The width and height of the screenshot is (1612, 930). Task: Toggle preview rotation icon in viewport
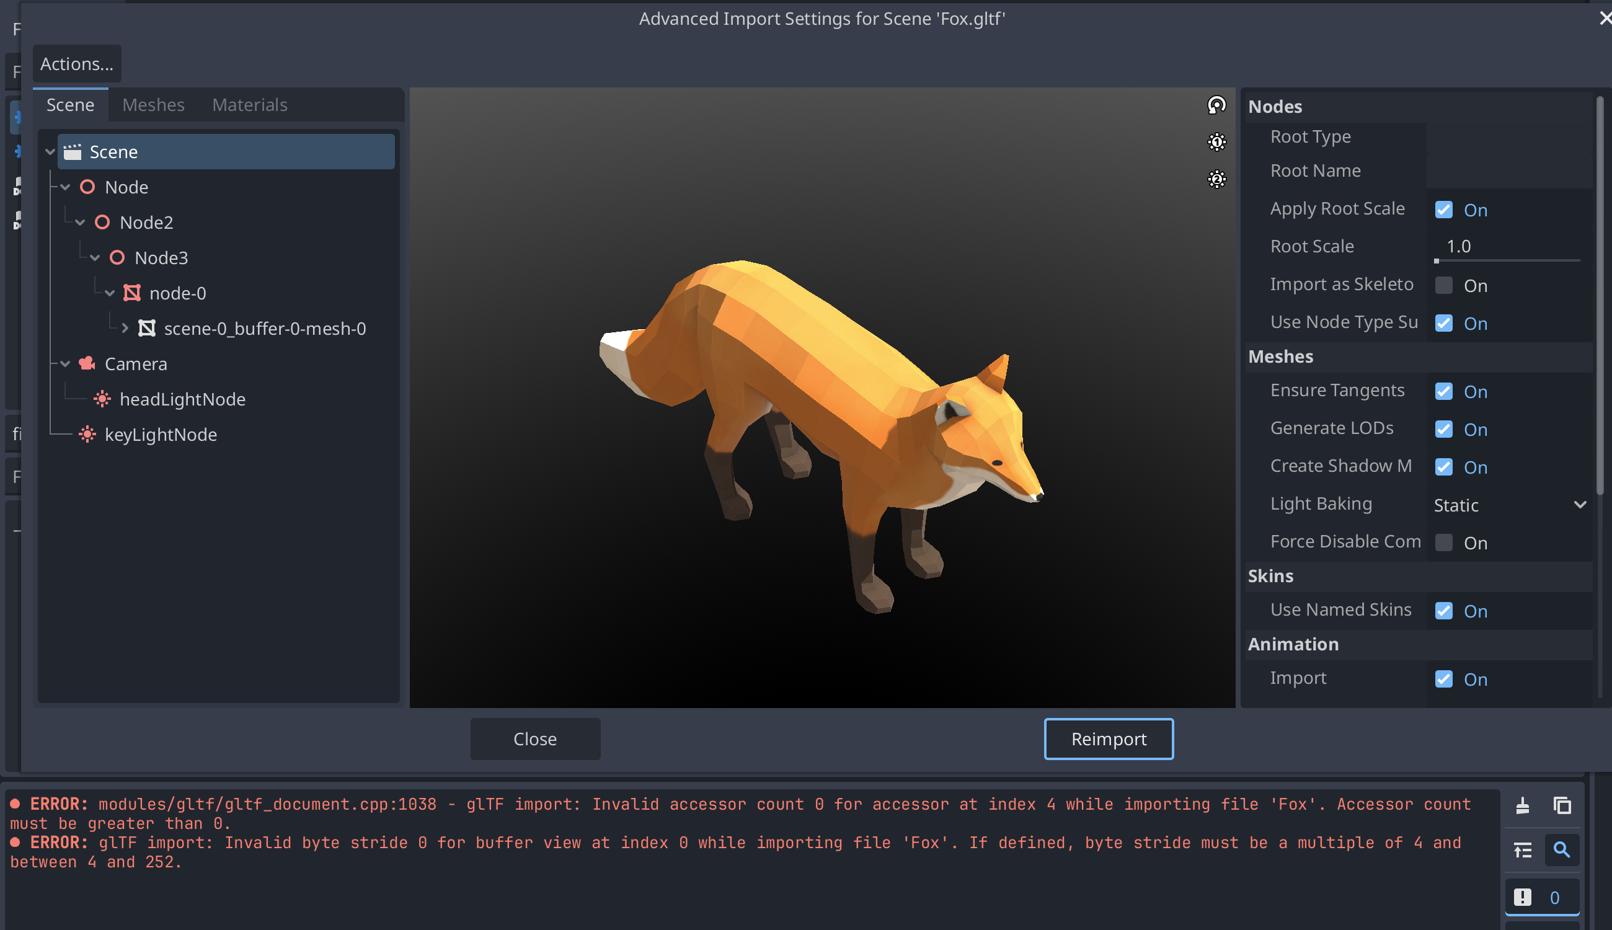(x=1216, y=105)
